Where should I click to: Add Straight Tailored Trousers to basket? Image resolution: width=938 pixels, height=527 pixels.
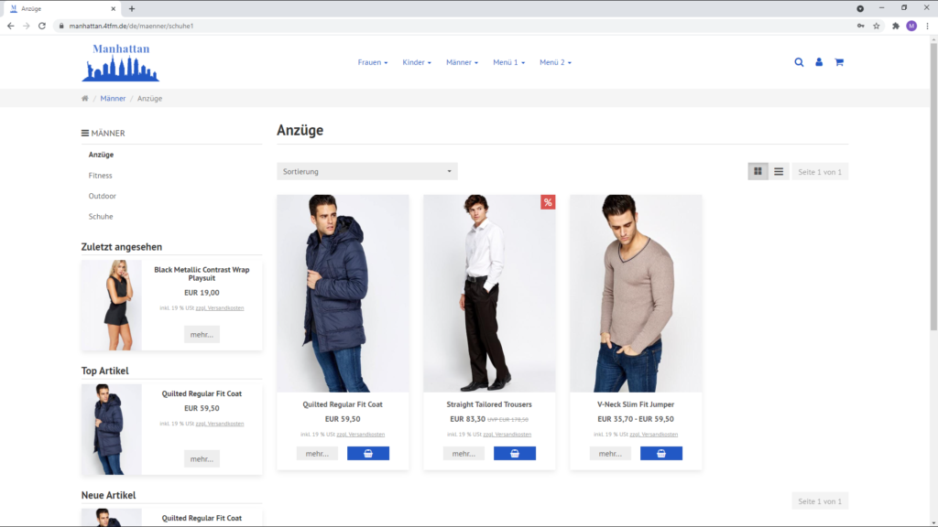point(515,453)
